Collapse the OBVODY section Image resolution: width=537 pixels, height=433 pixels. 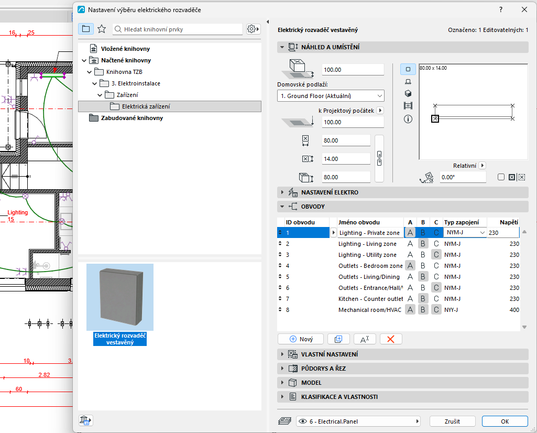282,207
